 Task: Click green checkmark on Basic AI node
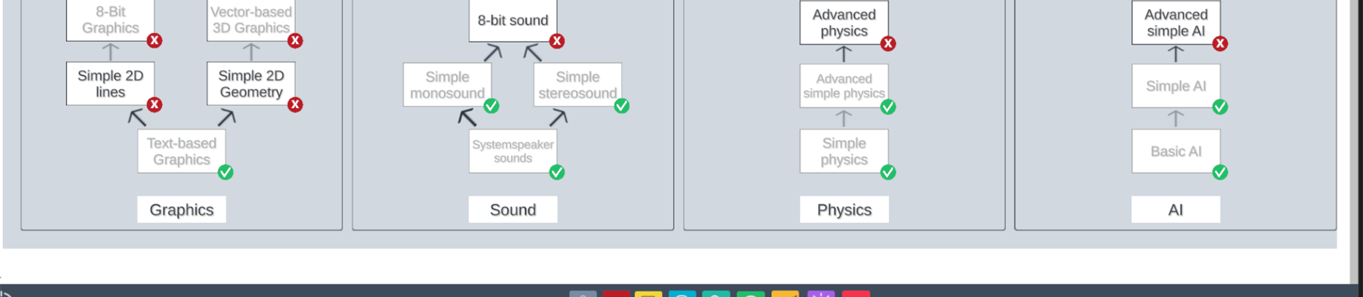[x=1219, y=172]
